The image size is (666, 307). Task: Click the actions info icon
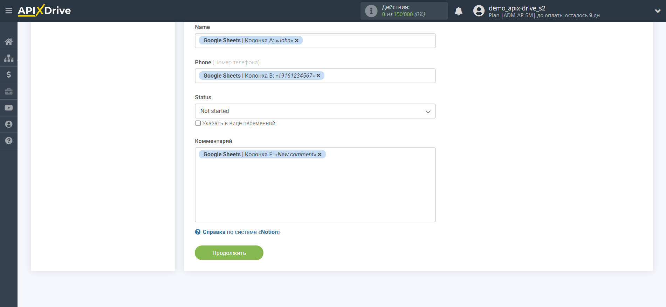coord(371,11)
